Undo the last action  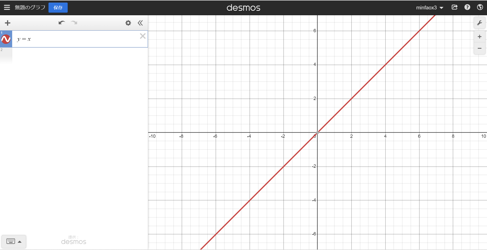pyautogui.click(x=62, y=23)
